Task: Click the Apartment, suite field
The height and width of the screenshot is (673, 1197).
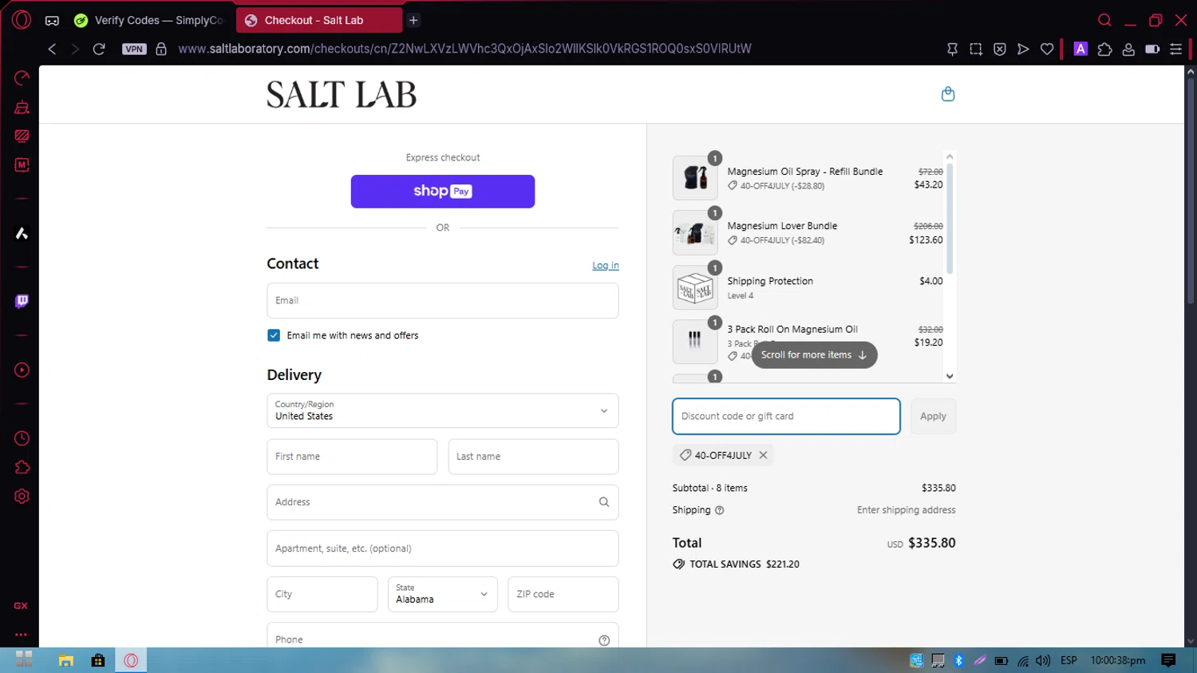Action: coord(443,548)
